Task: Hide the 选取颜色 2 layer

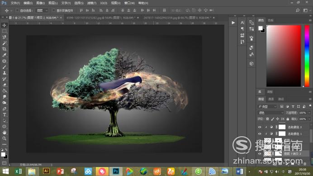Action: 260,127
